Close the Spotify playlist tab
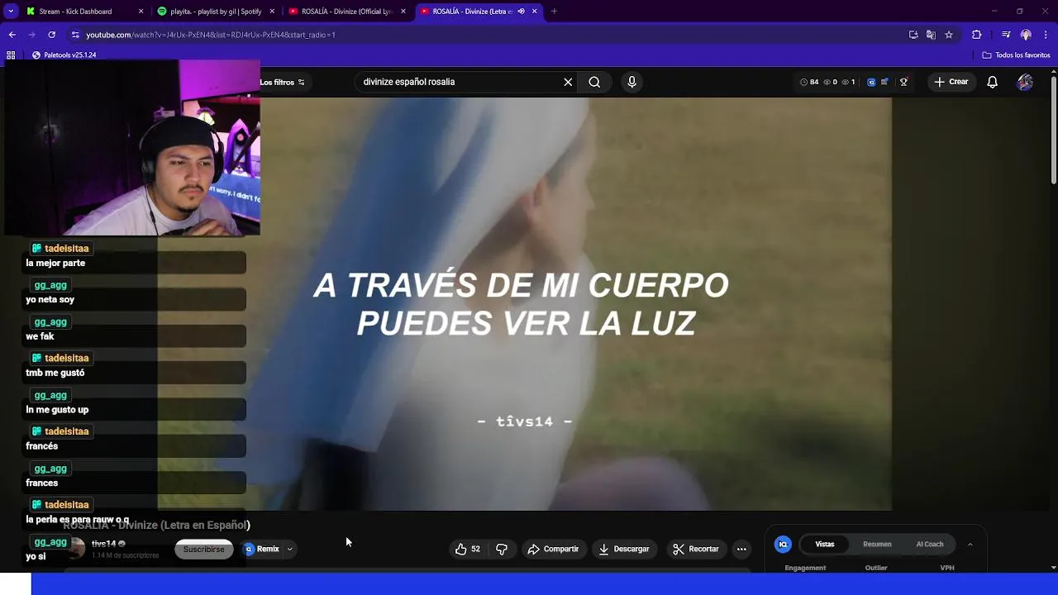This screenshot has width=1058, height=595. pos(272,12)
